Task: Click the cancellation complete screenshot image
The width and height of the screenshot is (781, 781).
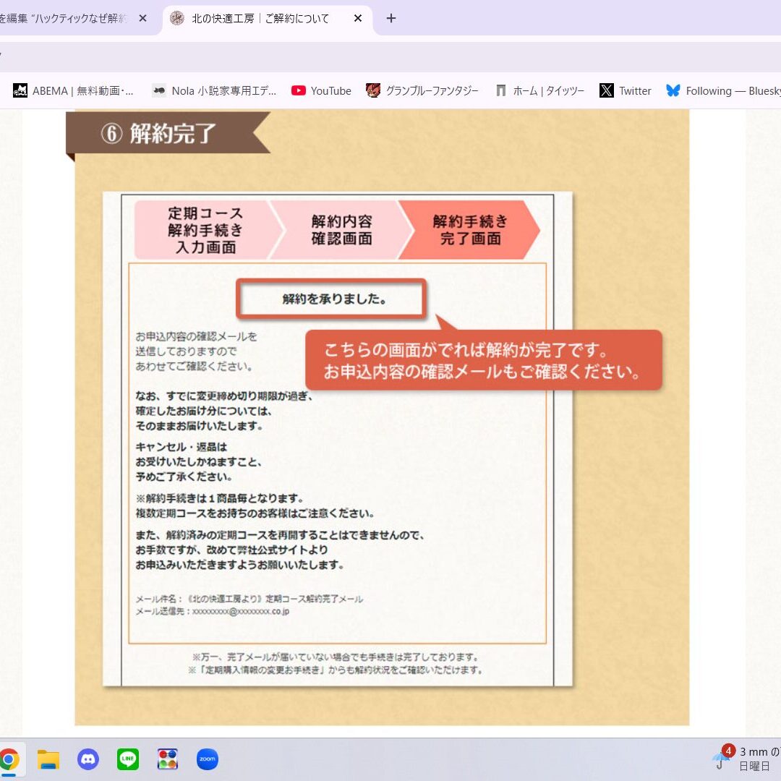Action: 338,440
